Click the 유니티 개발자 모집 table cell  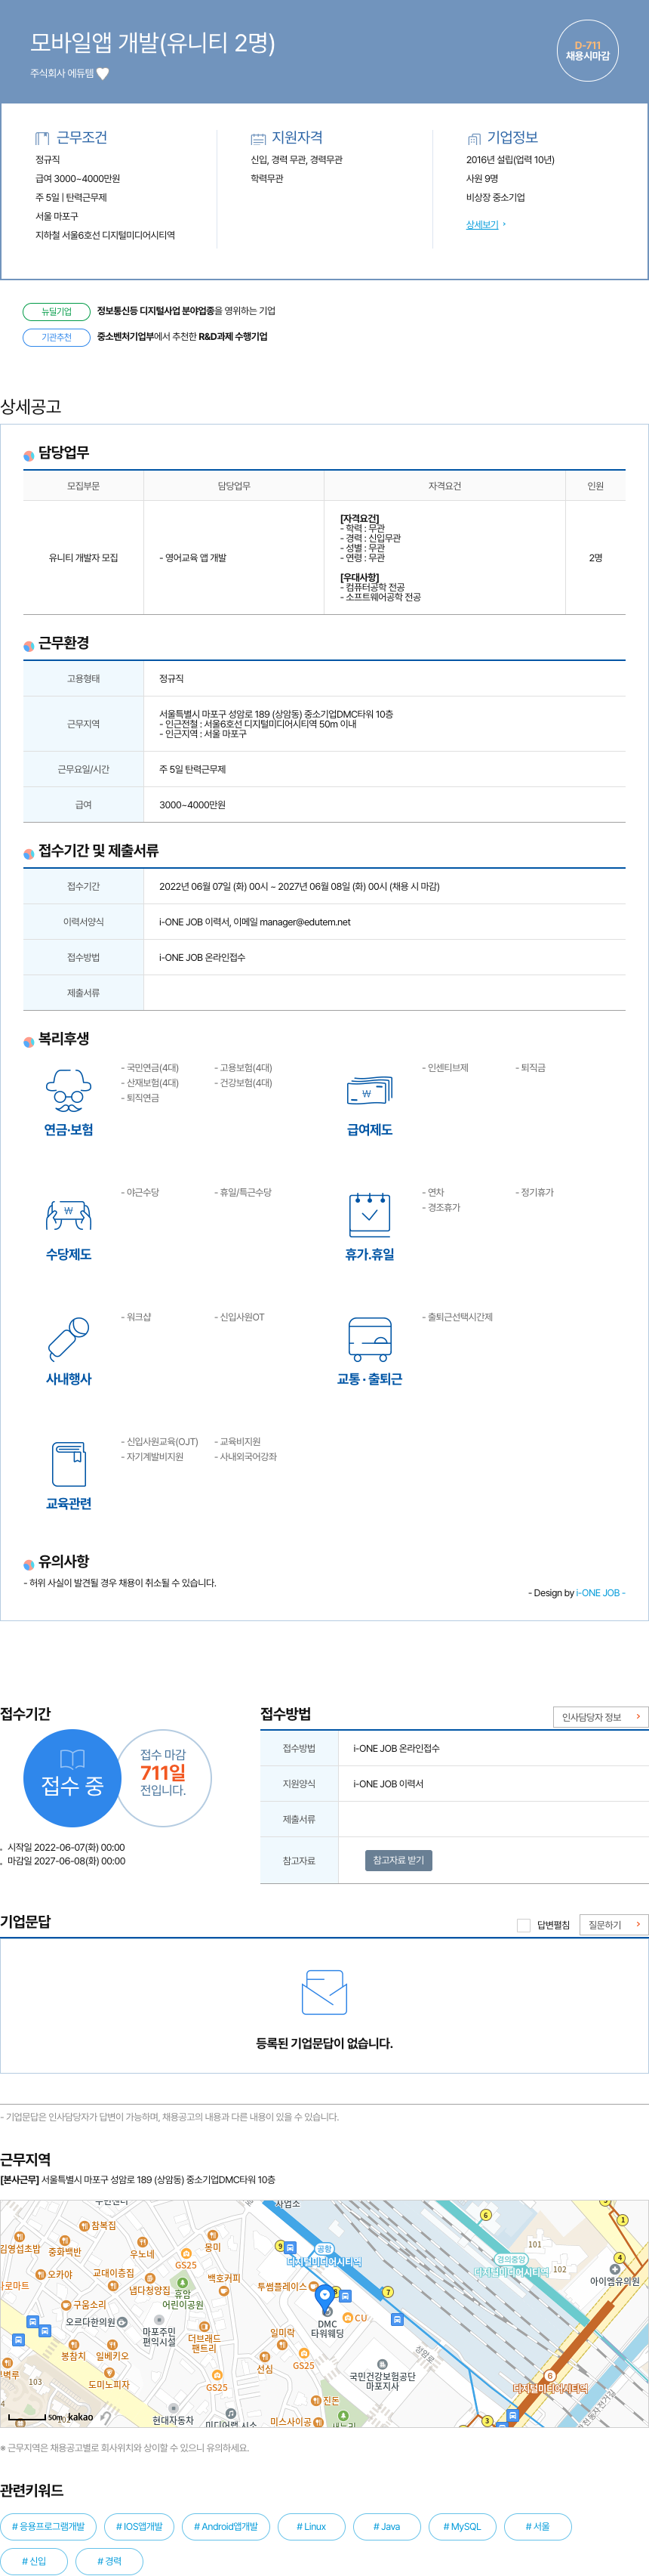click(x=84, y=558)
